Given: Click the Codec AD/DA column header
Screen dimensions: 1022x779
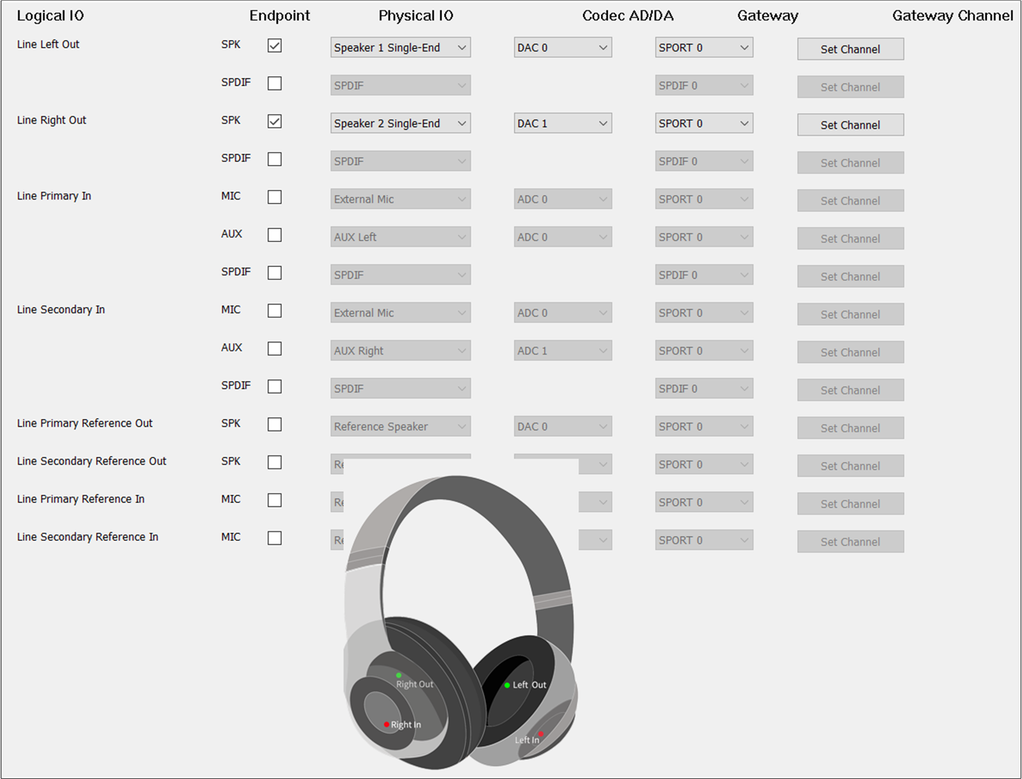Looking at the screenshot, I should pyautogui.click(x=628, y=16).
